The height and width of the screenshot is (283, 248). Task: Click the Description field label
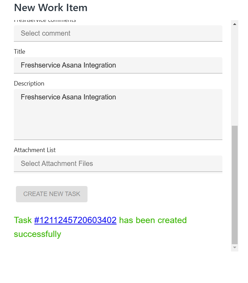(x=29, y=83)
